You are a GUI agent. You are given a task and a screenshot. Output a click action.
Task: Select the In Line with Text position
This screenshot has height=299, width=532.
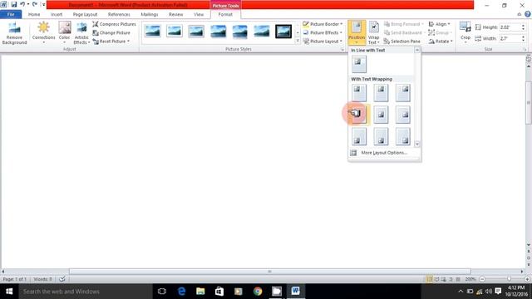click(359, 64)
